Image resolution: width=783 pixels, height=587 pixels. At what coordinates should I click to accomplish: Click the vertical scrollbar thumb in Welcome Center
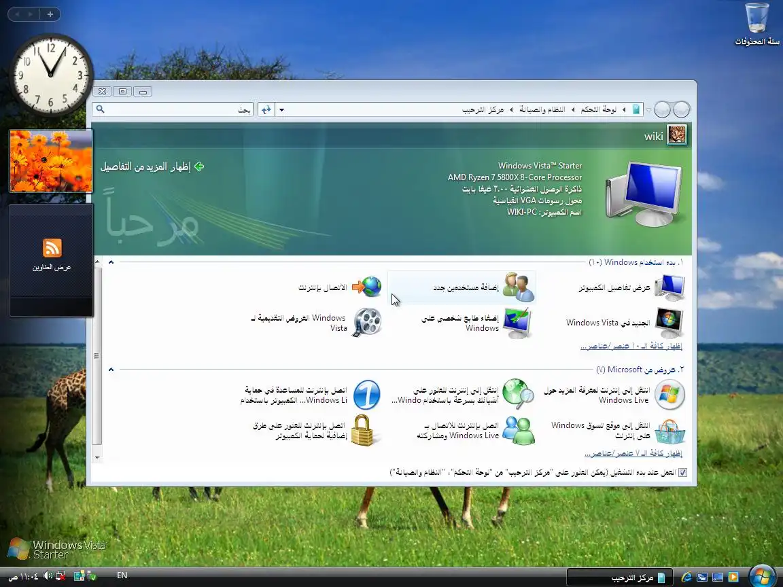coord(97,356)
